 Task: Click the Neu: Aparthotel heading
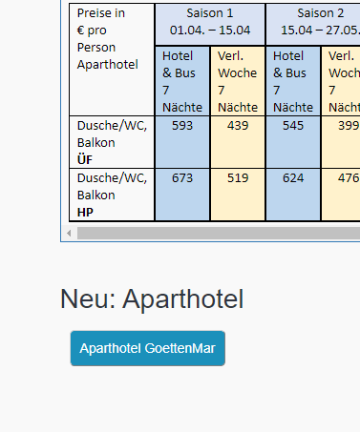pos(152,299)
